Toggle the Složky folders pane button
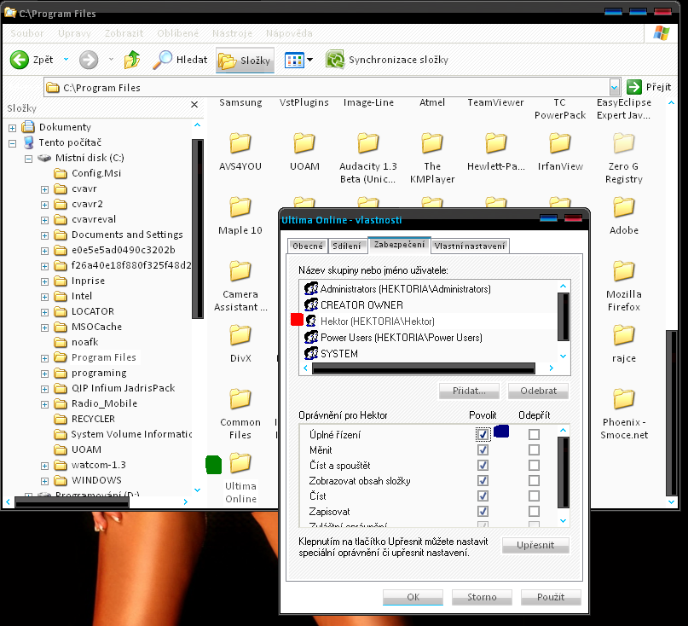The image size is (688, 626). pyautogui.click(x=245, y=61)
